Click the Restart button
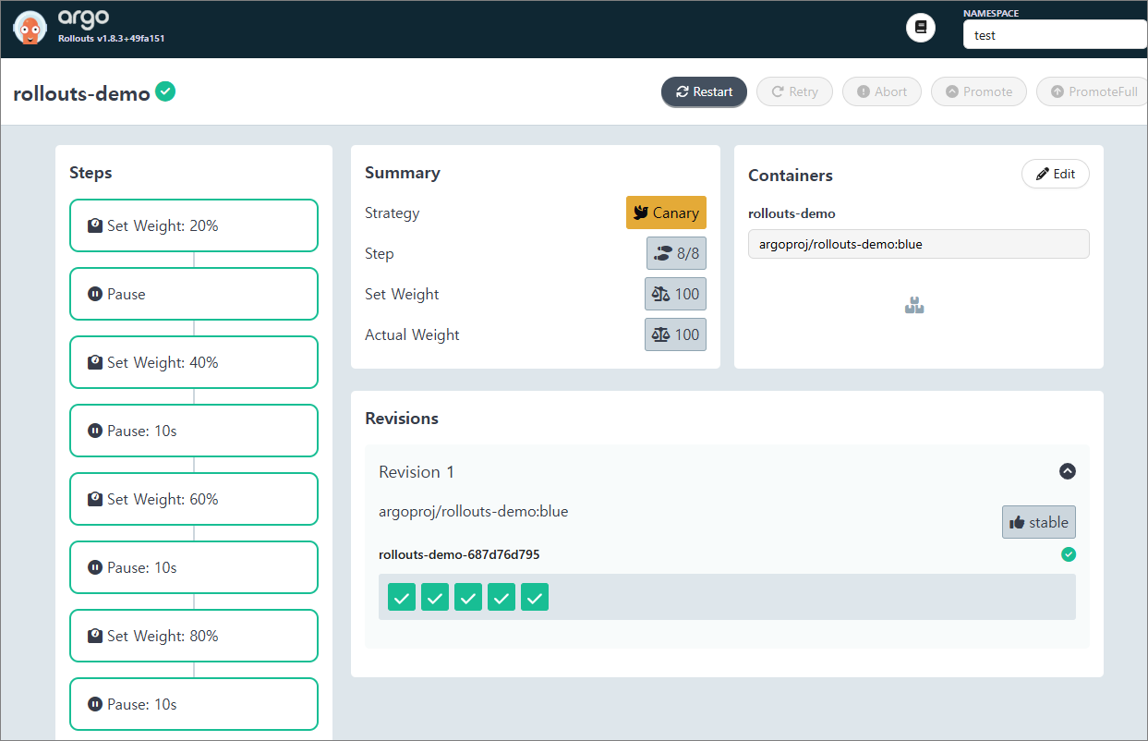1148x741 pixels. click(x=704, y=91)
